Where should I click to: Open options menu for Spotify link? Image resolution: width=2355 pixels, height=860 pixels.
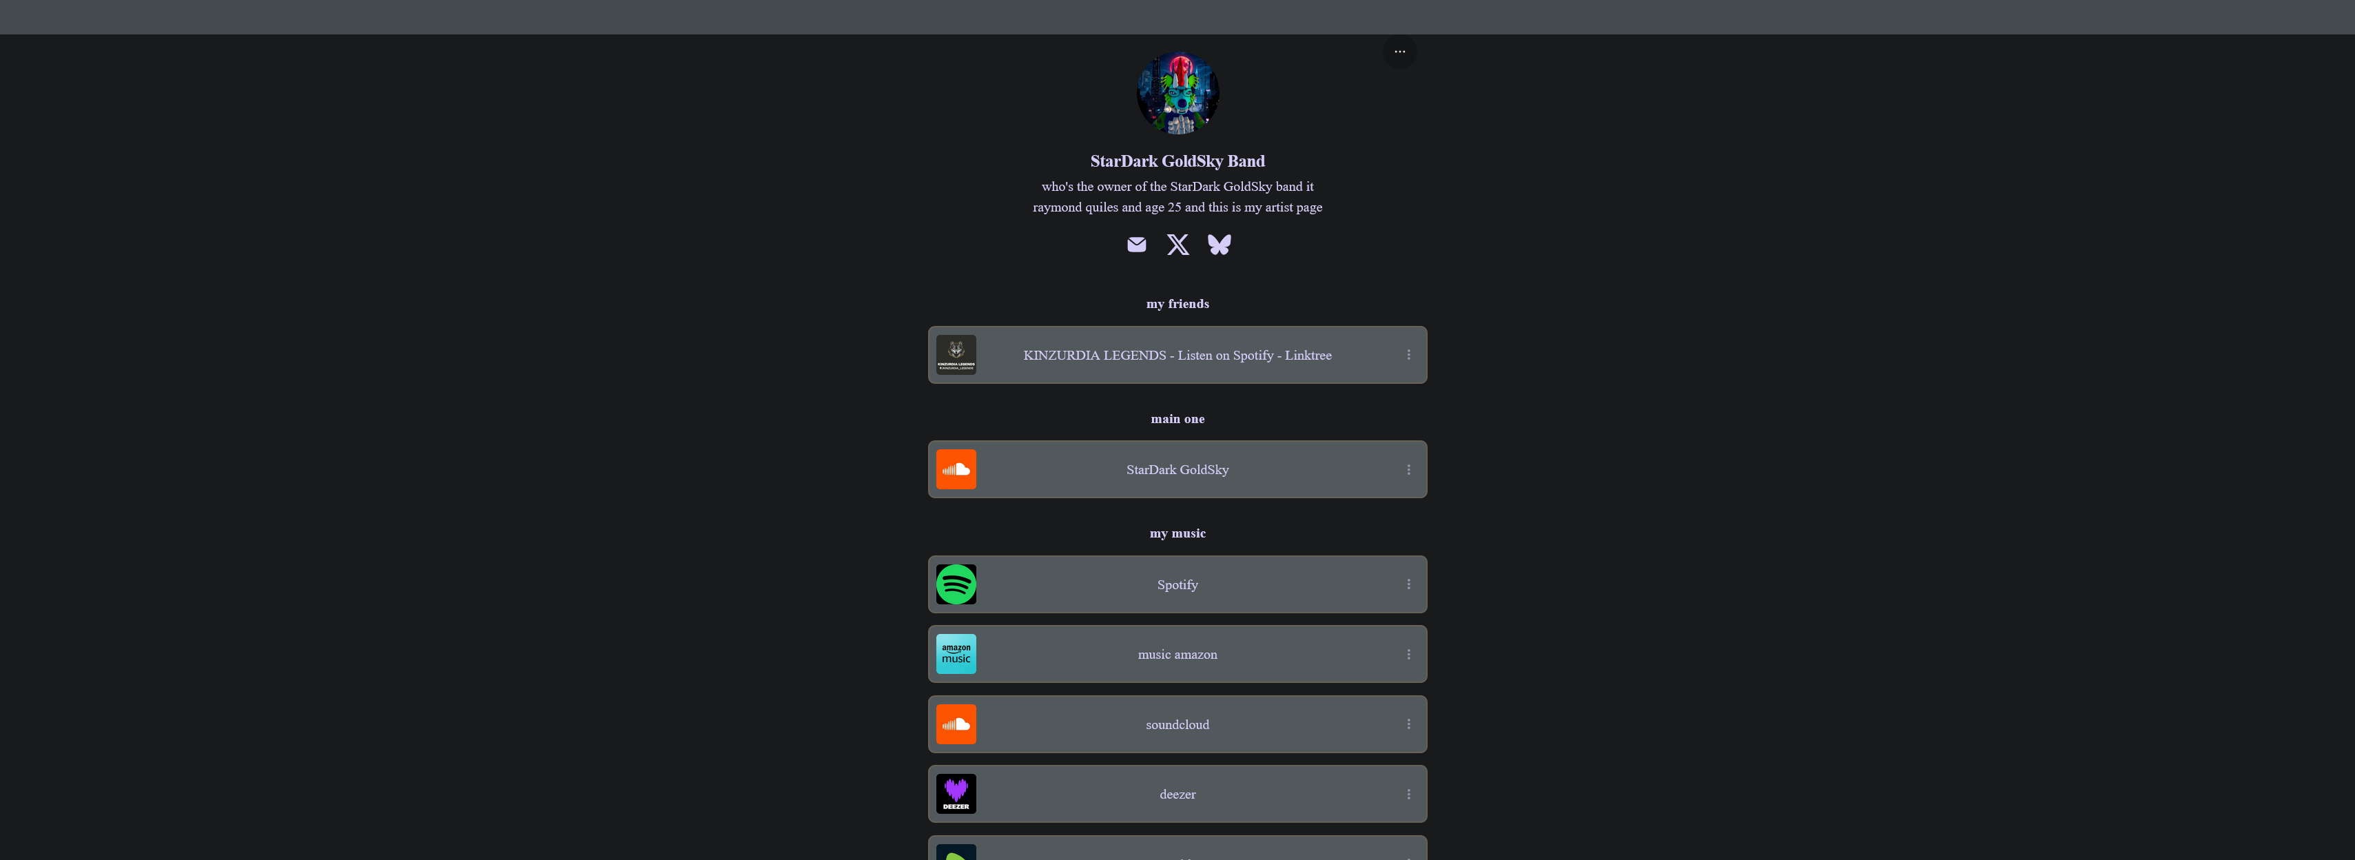(x=1408, y=584)
